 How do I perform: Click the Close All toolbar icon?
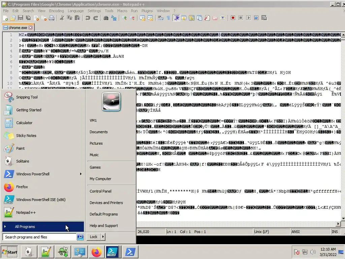pyautogui.click(x=44, y=18)
